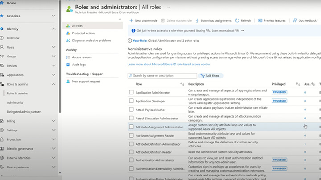Check the Attack Payload Author checkbox

(x=131, y=110)
